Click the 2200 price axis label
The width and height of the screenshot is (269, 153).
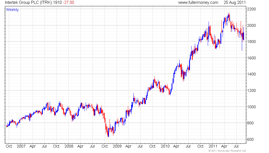(x=251, y=9)
